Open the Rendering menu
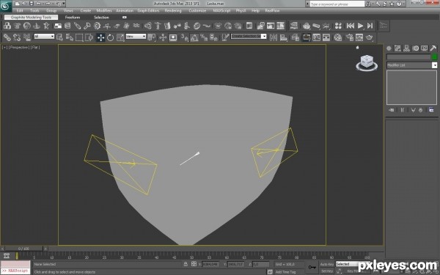440x275 pixels. [x=173, y=11]
